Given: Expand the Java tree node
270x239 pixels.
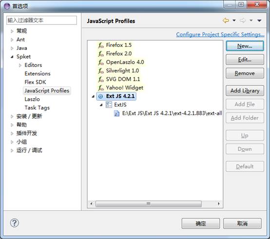Looking at the screenshot, I should click(x=12, y=48).
